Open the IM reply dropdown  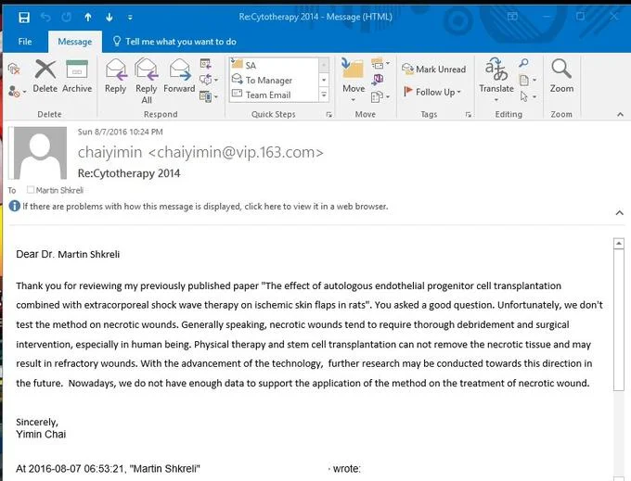pyautogui.click(x=209, y=80)
